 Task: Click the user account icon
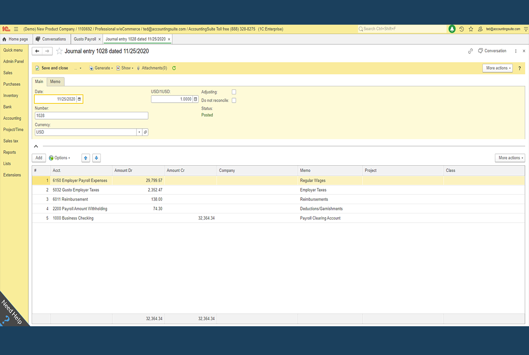tap(480, 29)
